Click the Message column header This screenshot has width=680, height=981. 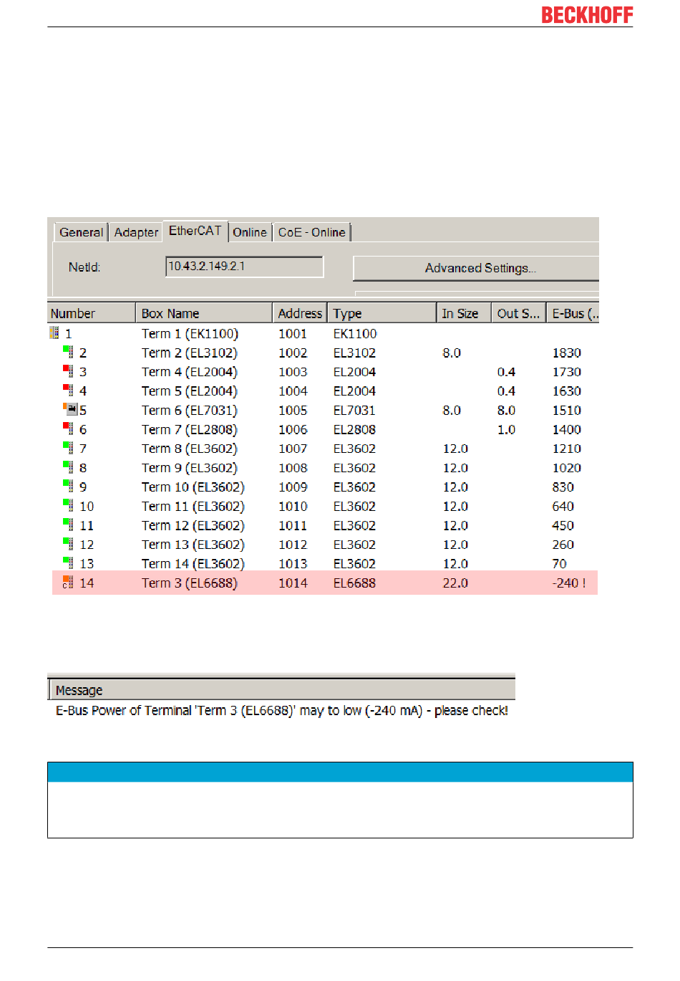click(x=281, y=690)
